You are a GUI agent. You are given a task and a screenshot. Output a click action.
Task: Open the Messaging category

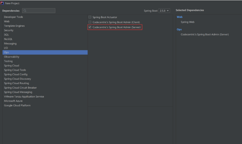(45, 44)
